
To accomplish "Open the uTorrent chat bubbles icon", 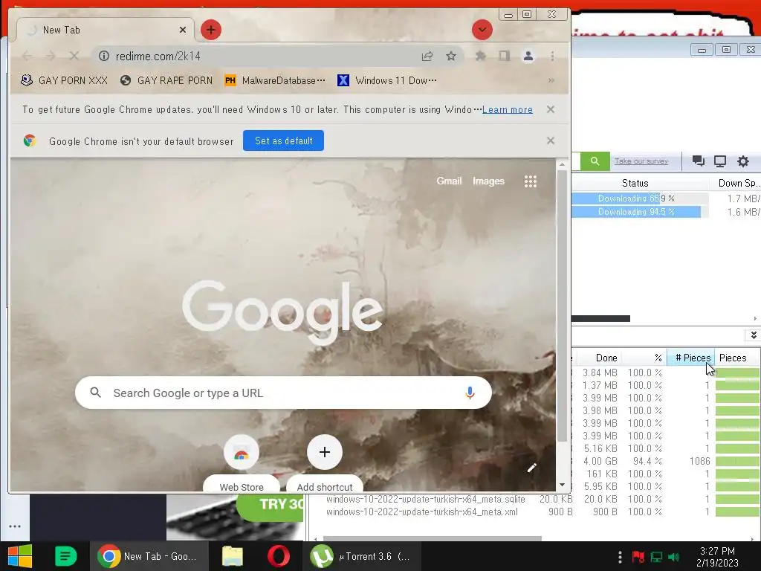I will point(699,161).
